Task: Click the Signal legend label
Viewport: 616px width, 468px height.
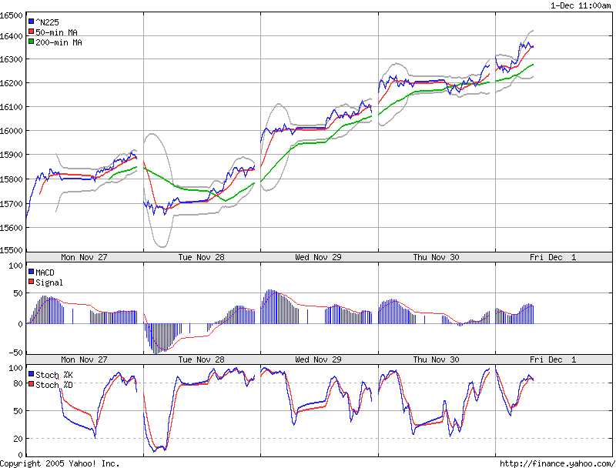Action: (x=49, y=282)
